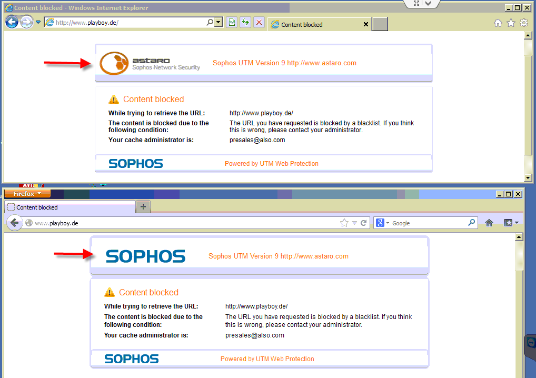Click scroll up arrow in Firefox window

[519, 237]
